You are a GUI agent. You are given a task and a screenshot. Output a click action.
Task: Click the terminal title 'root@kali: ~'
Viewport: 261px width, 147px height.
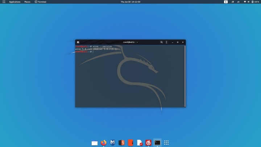[130, 42]
